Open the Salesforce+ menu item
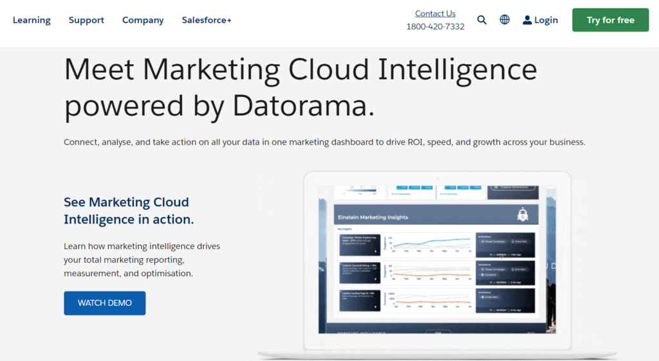 [x=207, y=20]
